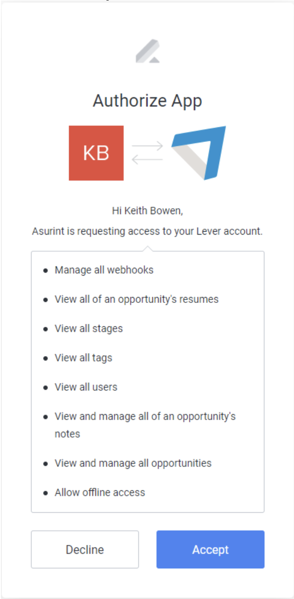Viewport: 294px width, 599px height.
Task: Click View and manage opportunity's notes item
Action: (145, 425)
